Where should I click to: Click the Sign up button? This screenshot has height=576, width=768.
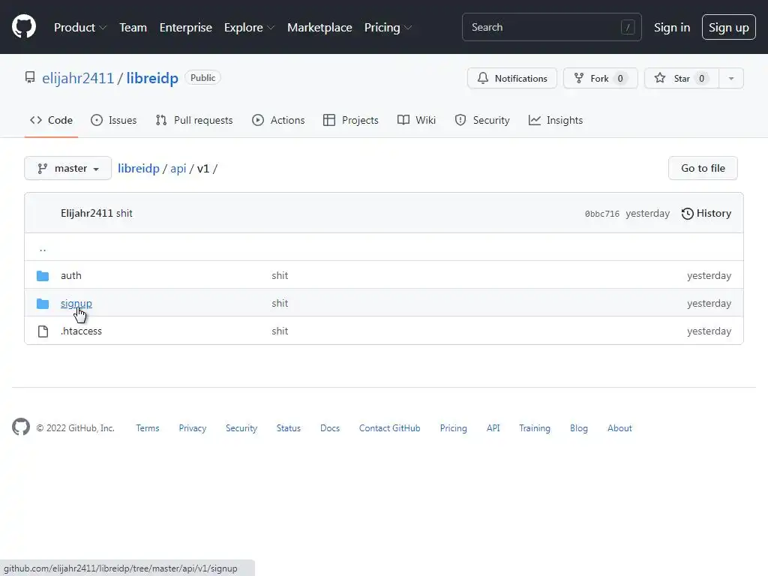[728, 28]
